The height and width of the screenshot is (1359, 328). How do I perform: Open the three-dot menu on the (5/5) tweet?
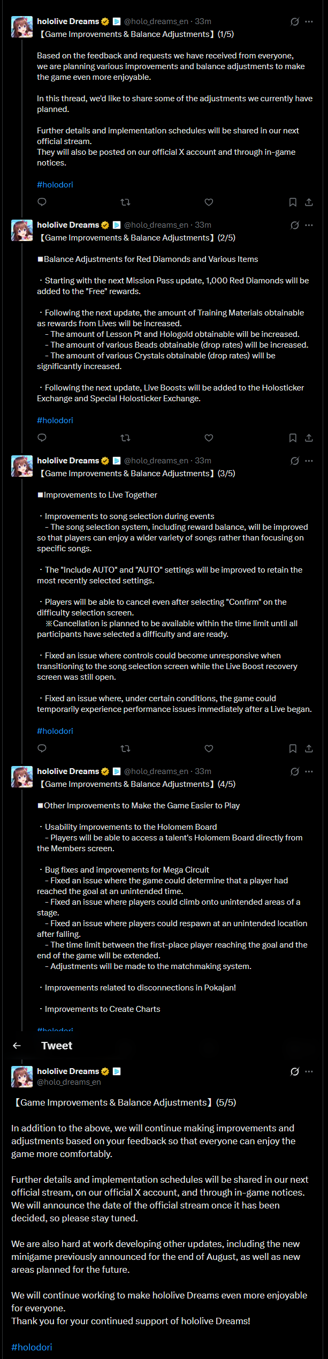(309, 1071)
